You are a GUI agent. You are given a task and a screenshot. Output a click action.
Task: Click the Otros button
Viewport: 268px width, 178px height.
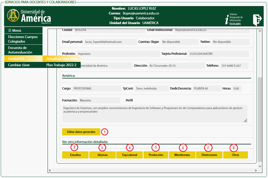(235, 155)
